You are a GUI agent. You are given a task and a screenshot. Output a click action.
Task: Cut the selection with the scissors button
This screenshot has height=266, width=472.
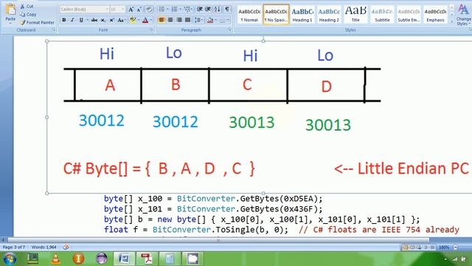pyautogui.click(x=27, y=7)
